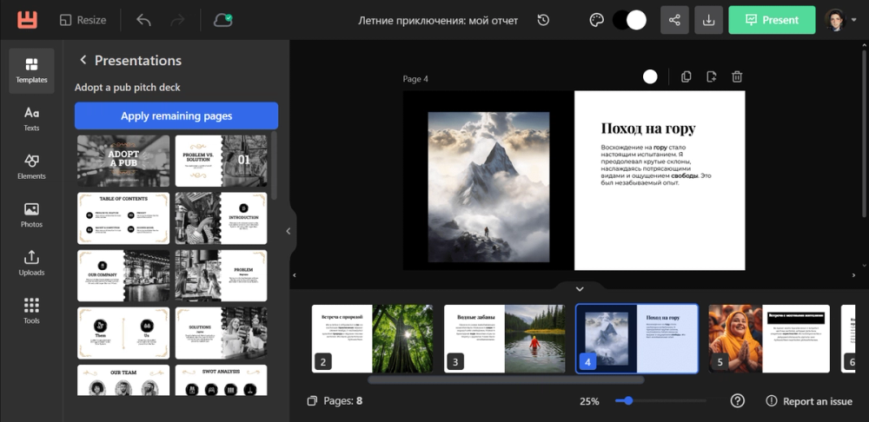Open the Elements sidebar tab
Viewport: 869px width, 422px height.
pyautogui.click(x=31, y=167)
